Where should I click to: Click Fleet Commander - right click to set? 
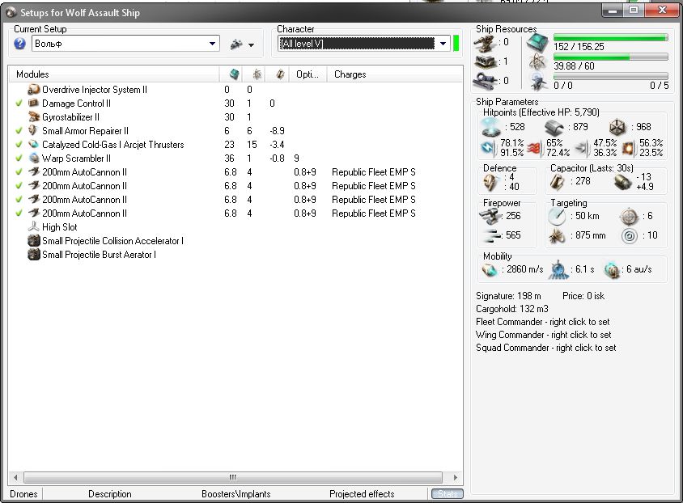click(543, 322)
